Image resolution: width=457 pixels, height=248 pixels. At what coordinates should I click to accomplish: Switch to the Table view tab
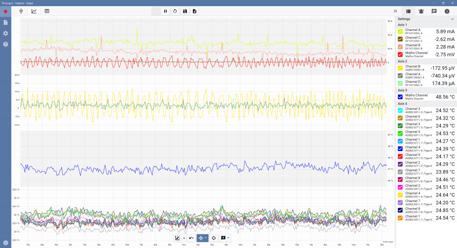[x=47, y=11]
